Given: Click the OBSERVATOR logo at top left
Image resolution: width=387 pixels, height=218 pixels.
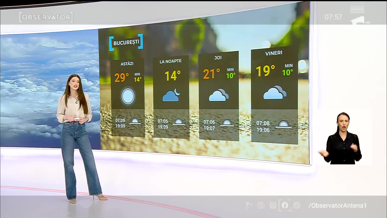Looking at the screenshot, I should 46,17.
